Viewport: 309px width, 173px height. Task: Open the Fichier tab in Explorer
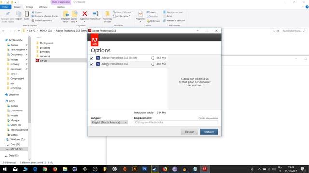point(5,7)
